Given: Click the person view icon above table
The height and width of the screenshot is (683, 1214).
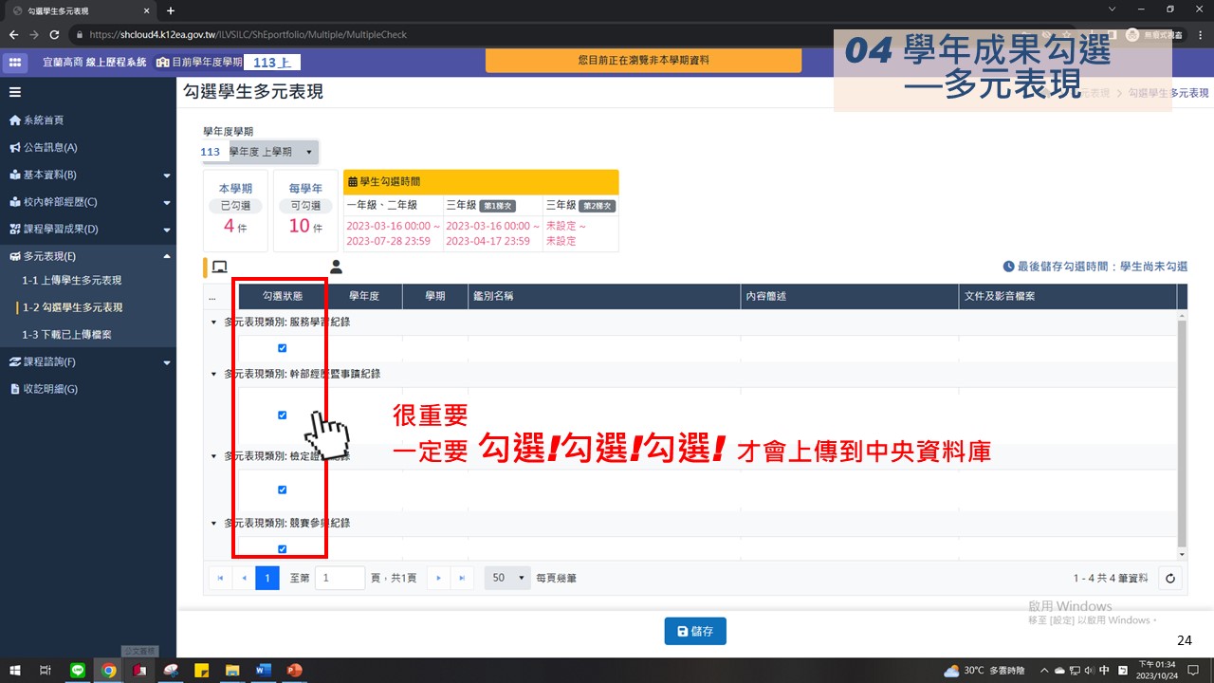Looking at the screenshot, I should click(x=336, y=268).
